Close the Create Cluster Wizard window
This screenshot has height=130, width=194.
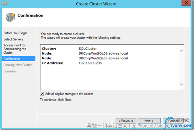pos(186,3)
